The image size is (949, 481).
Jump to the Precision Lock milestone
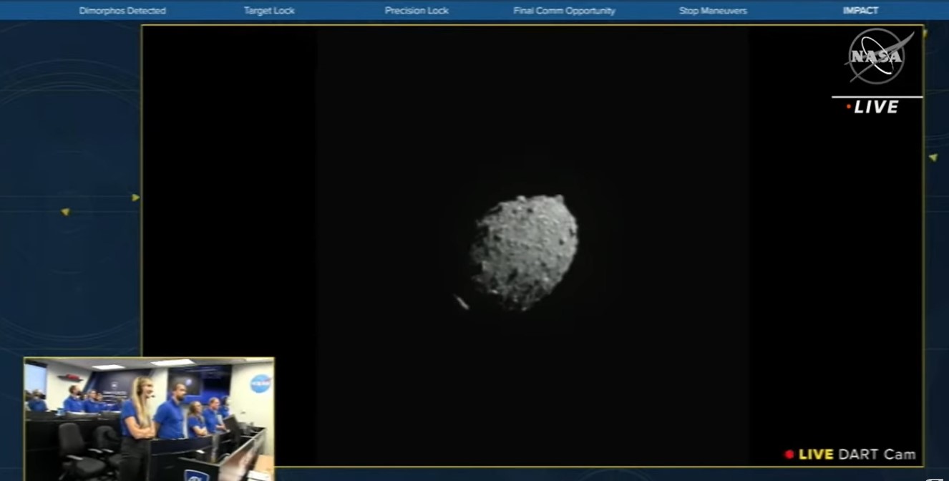(417, 11)
